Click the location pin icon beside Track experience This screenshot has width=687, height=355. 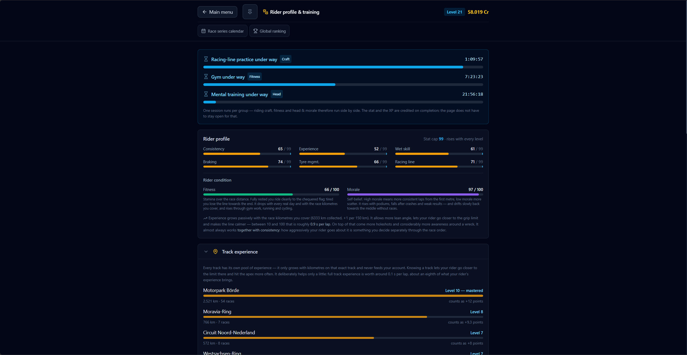215,252
